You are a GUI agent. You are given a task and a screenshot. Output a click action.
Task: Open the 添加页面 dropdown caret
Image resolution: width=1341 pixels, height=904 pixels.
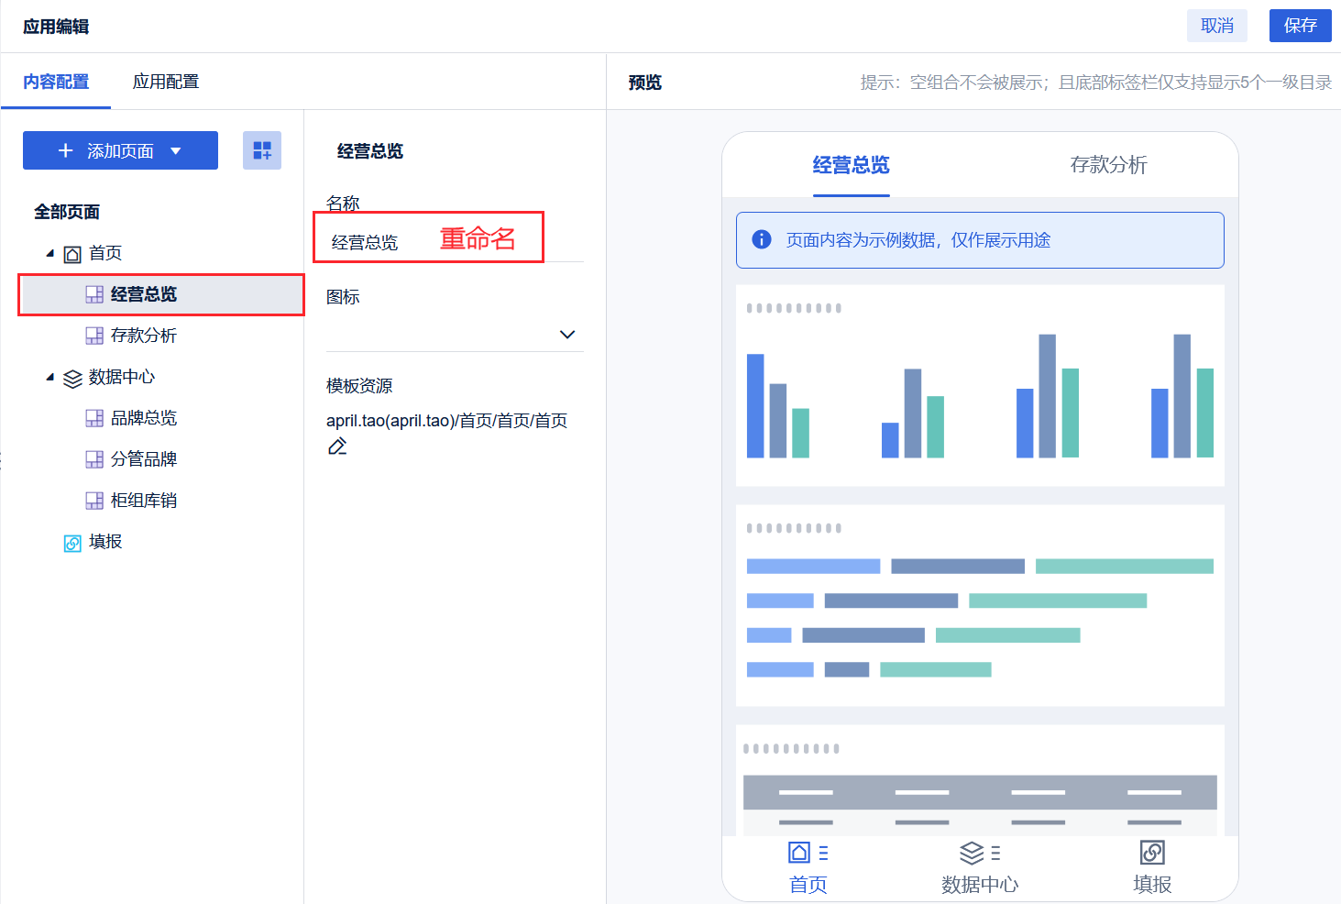pyautogui.click(x=176, y=151)
